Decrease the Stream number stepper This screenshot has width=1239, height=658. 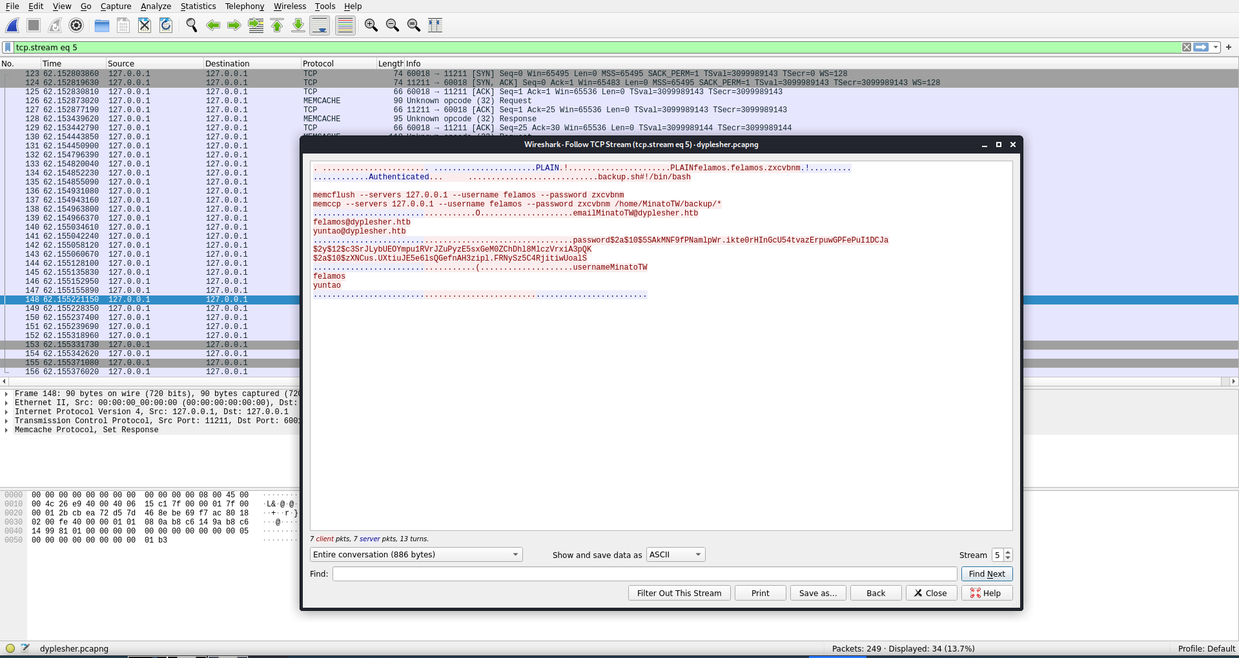(1009, 558)
